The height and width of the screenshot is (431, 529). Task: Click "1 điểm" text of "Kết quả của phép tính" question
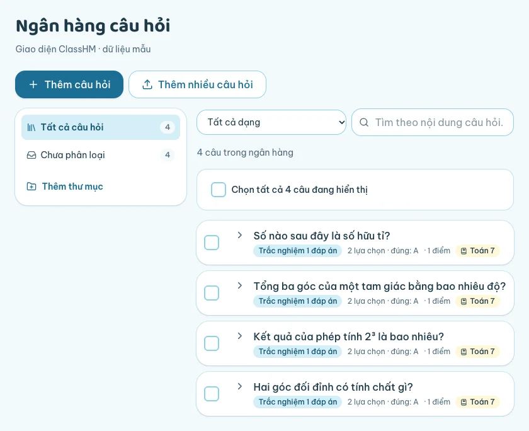coord(438,352)
